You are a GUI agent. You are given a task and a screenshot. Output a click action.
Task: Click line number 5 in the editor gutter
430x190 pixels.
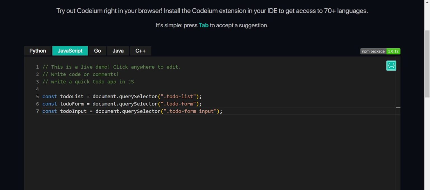coord(37,96)
